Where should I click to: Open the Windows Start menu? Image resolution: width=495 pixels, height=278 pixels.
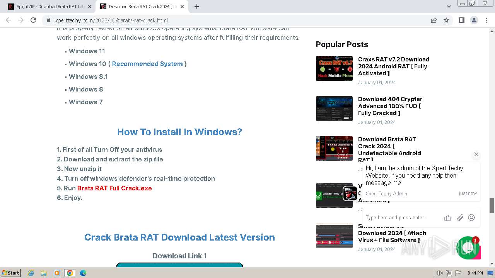pyautogui.click(x=10, y=273)
